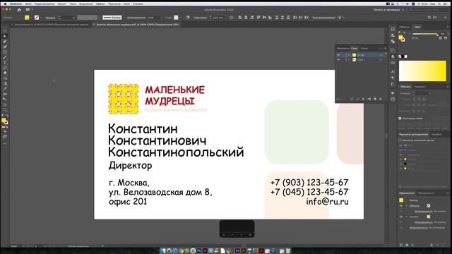Select the Type tool in toolbar
452x254 pixels.
5,63
